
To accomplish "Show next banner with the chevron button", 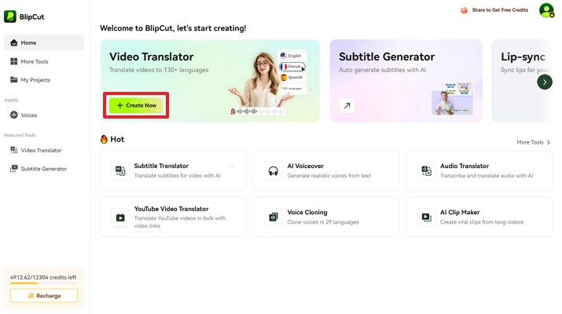I will (x=545, y=82).
